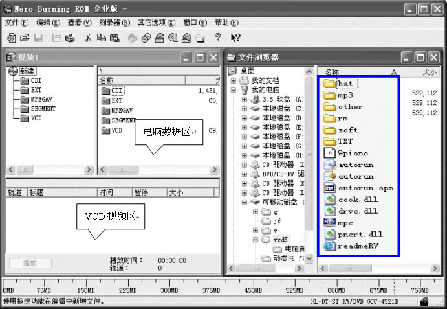
Task: Click the paste clipboard toolbar icon
Action: 115,38
